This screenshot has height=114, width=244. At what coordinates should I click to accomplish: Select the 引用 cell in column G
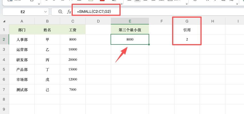(187, 30)
